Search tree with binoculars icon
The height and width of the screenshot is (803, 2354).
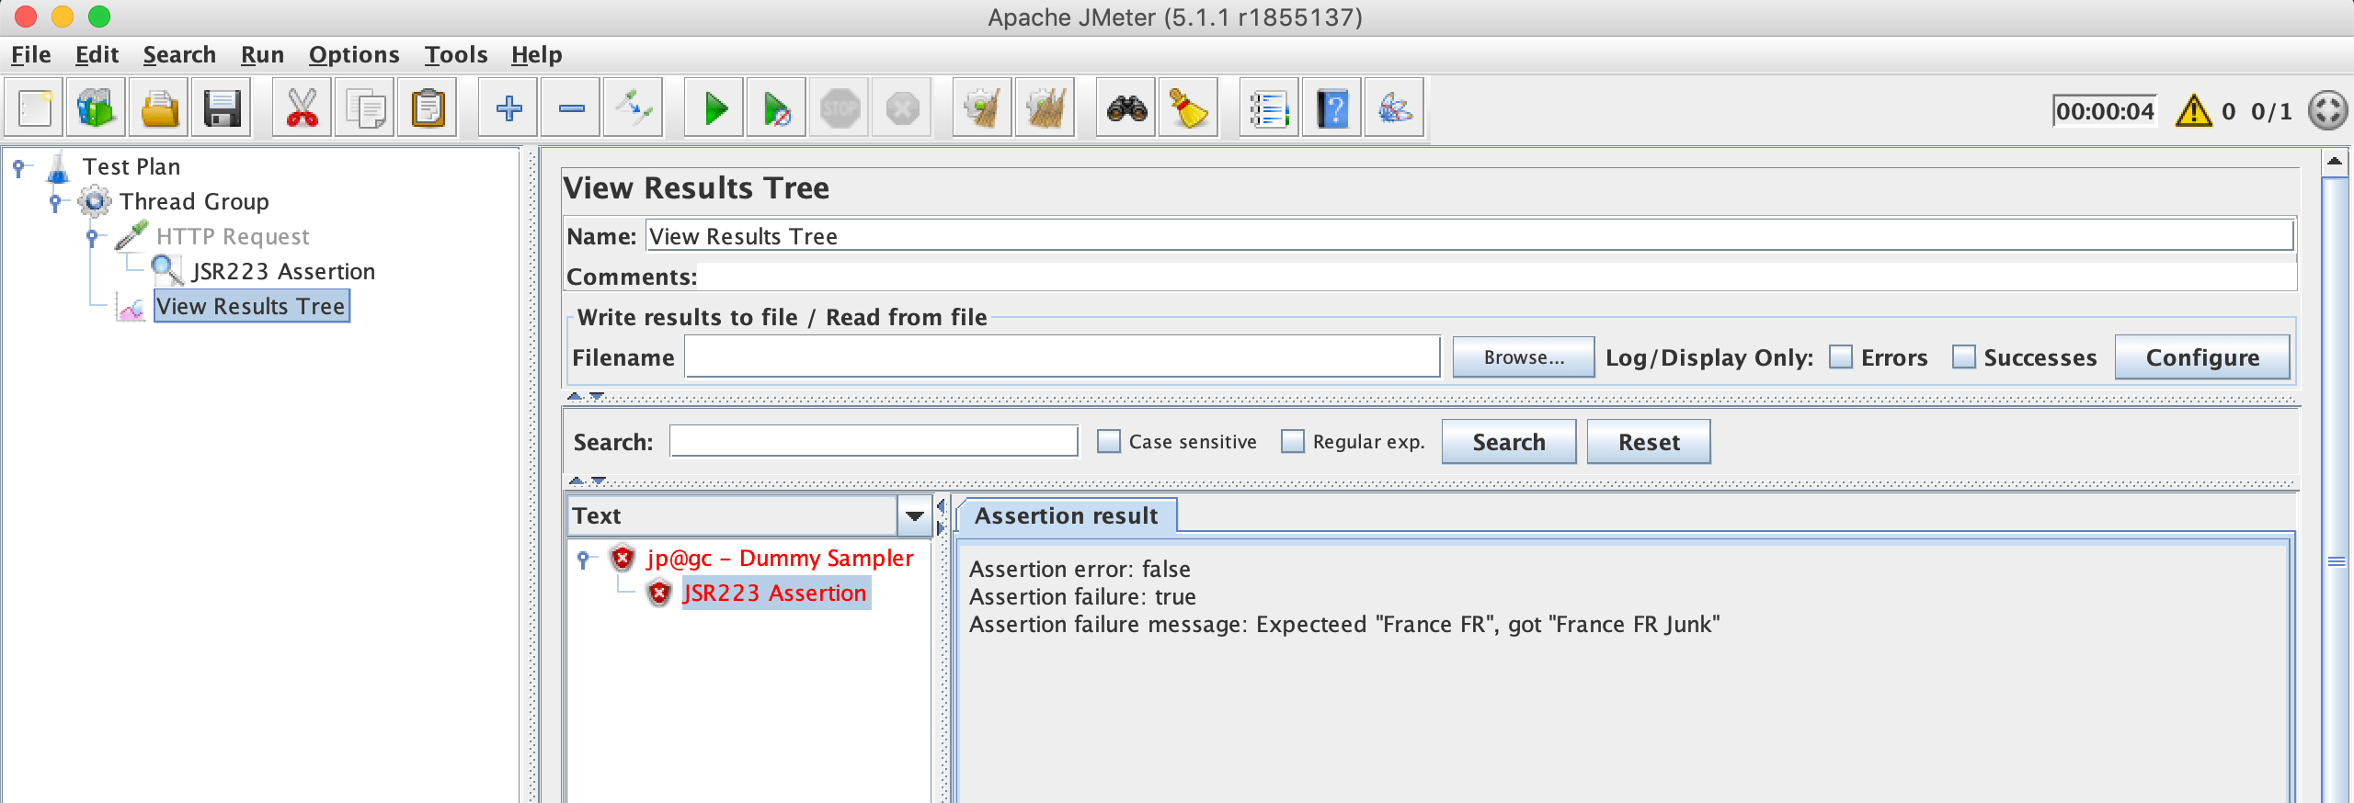1126,109
